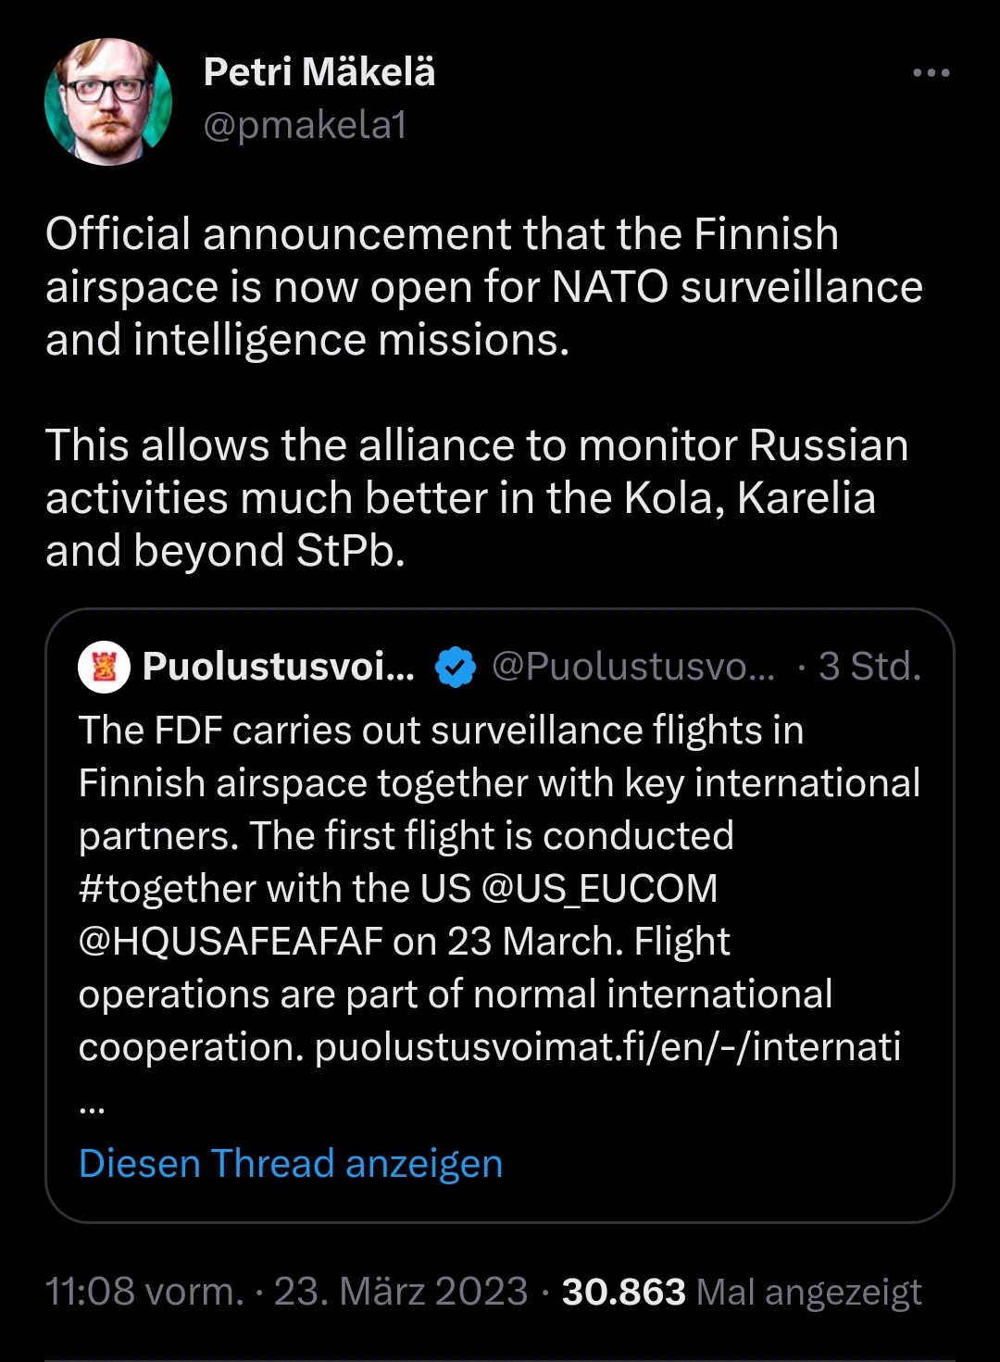Tap the 11:08 vorm. post time

(144, 1292)
